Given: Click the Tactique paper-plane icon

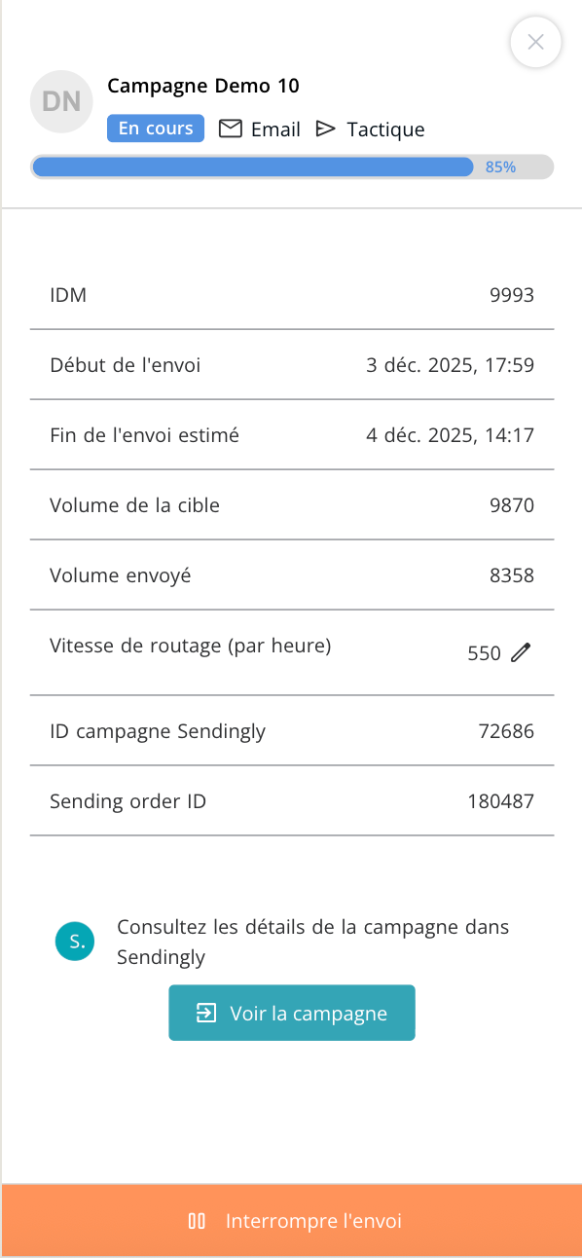Looking at the screenshot, I should (x=326, y=129).
